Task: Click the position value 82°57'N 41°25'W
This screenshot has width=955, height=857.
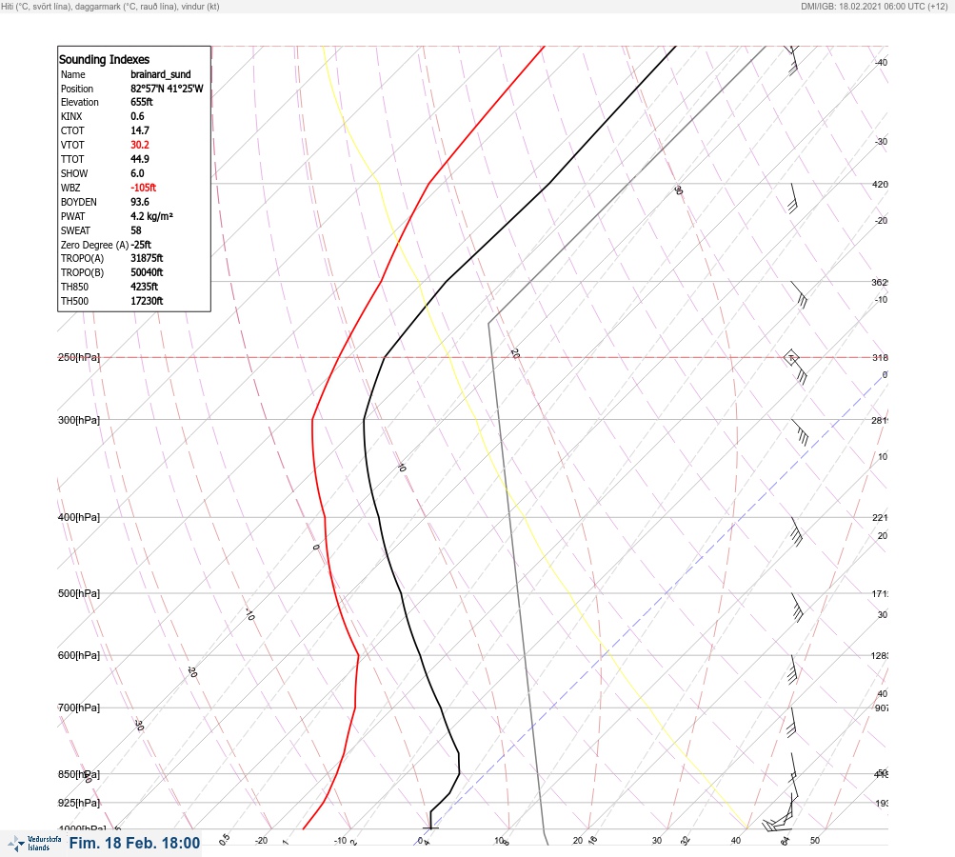Action: (x=167, y=89)
